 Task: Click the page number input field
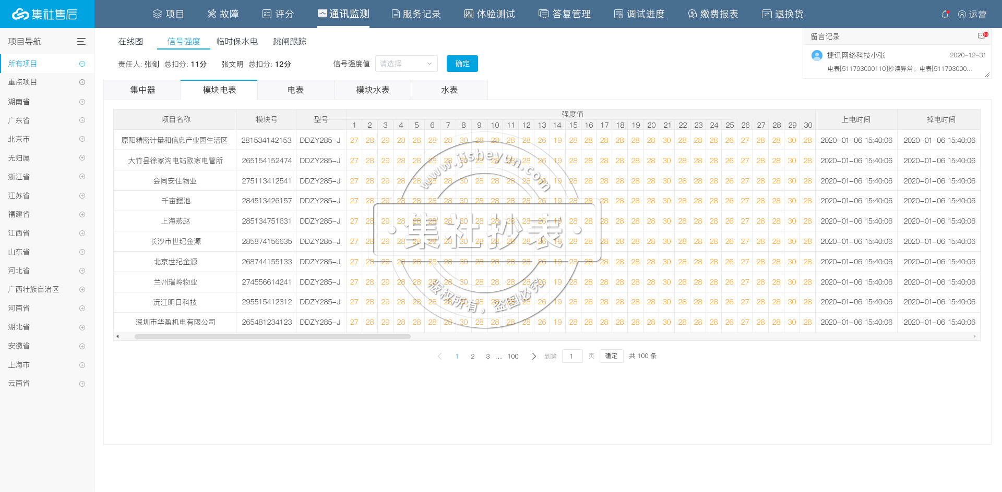click(x=572, y=356)
